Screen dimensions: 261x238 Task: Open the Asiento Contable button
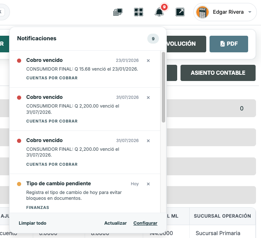click(218, 73)
